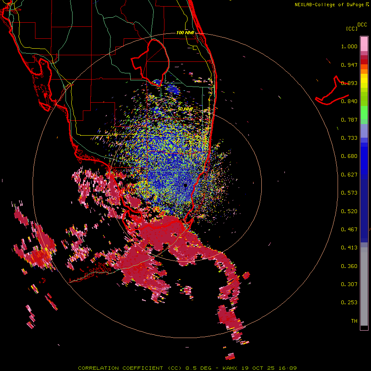Click the 0.787 scale value
371x371 pixels.
(349, 120)
